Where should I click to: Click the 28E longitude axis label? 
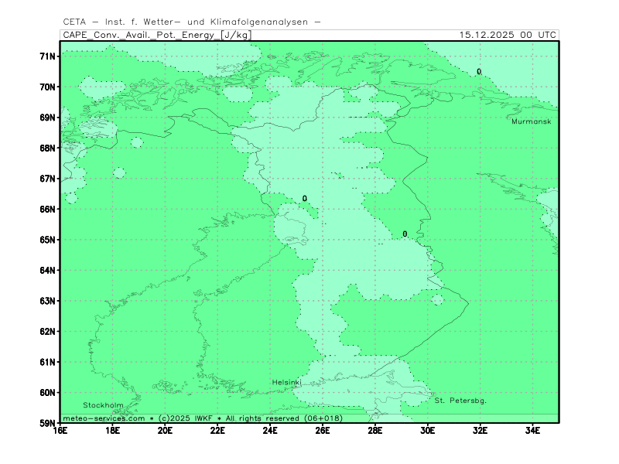coord(375,431)
